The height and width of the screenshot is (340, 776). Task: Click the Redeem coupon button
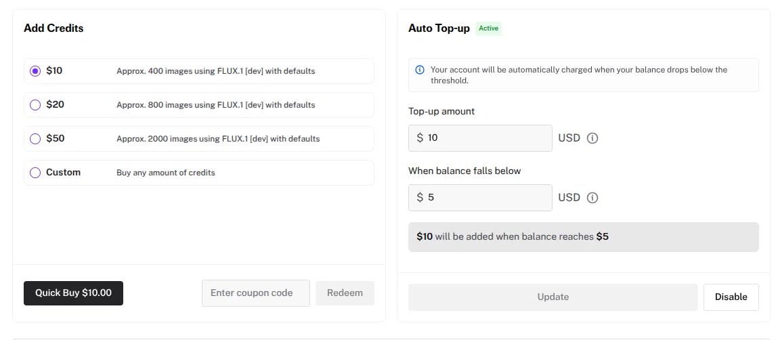345,293
